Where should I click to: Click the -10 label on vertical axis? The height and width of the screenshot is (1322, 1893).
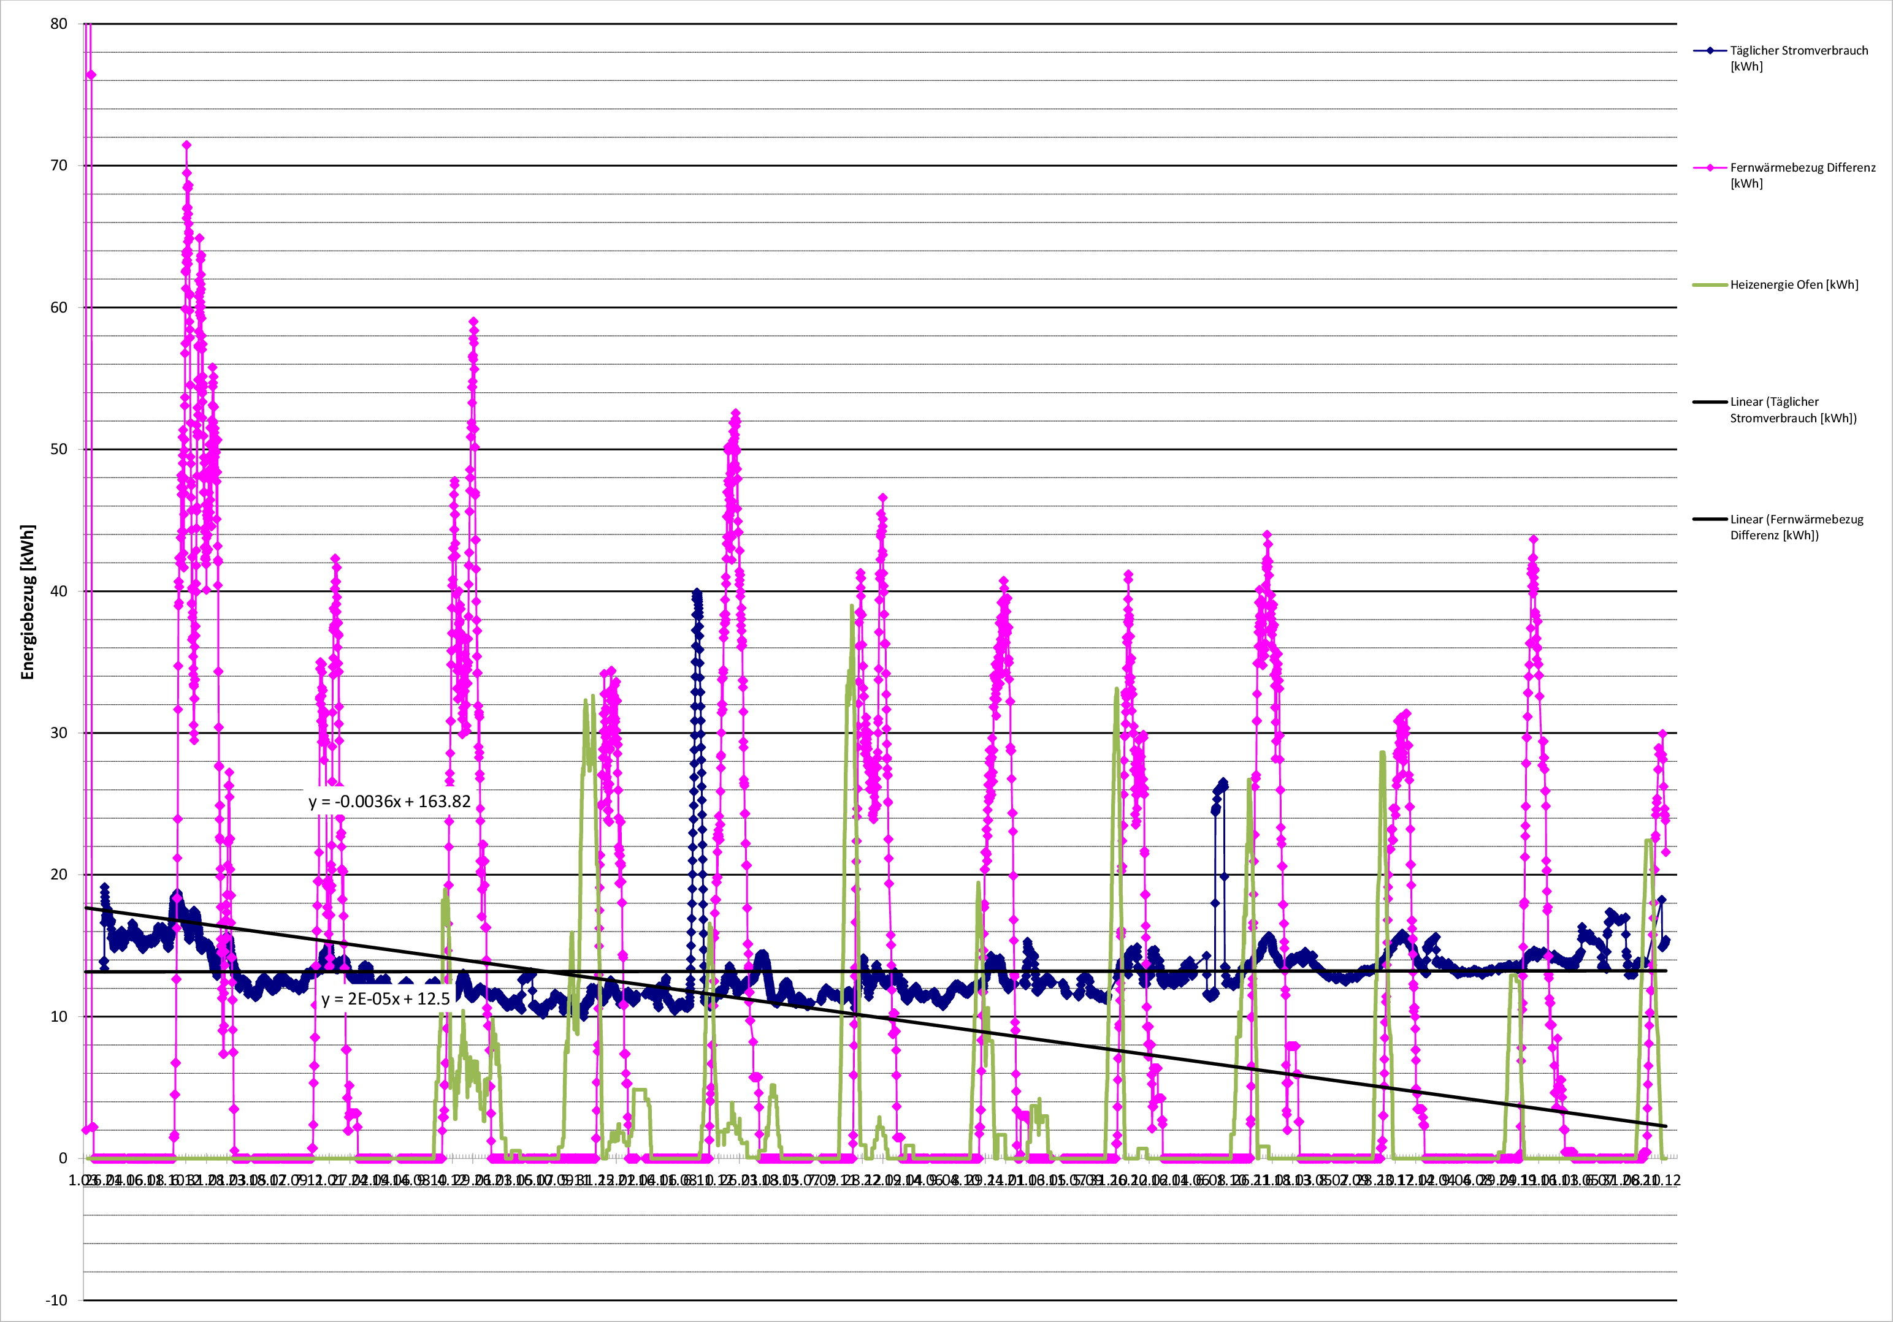point(56,1301)
